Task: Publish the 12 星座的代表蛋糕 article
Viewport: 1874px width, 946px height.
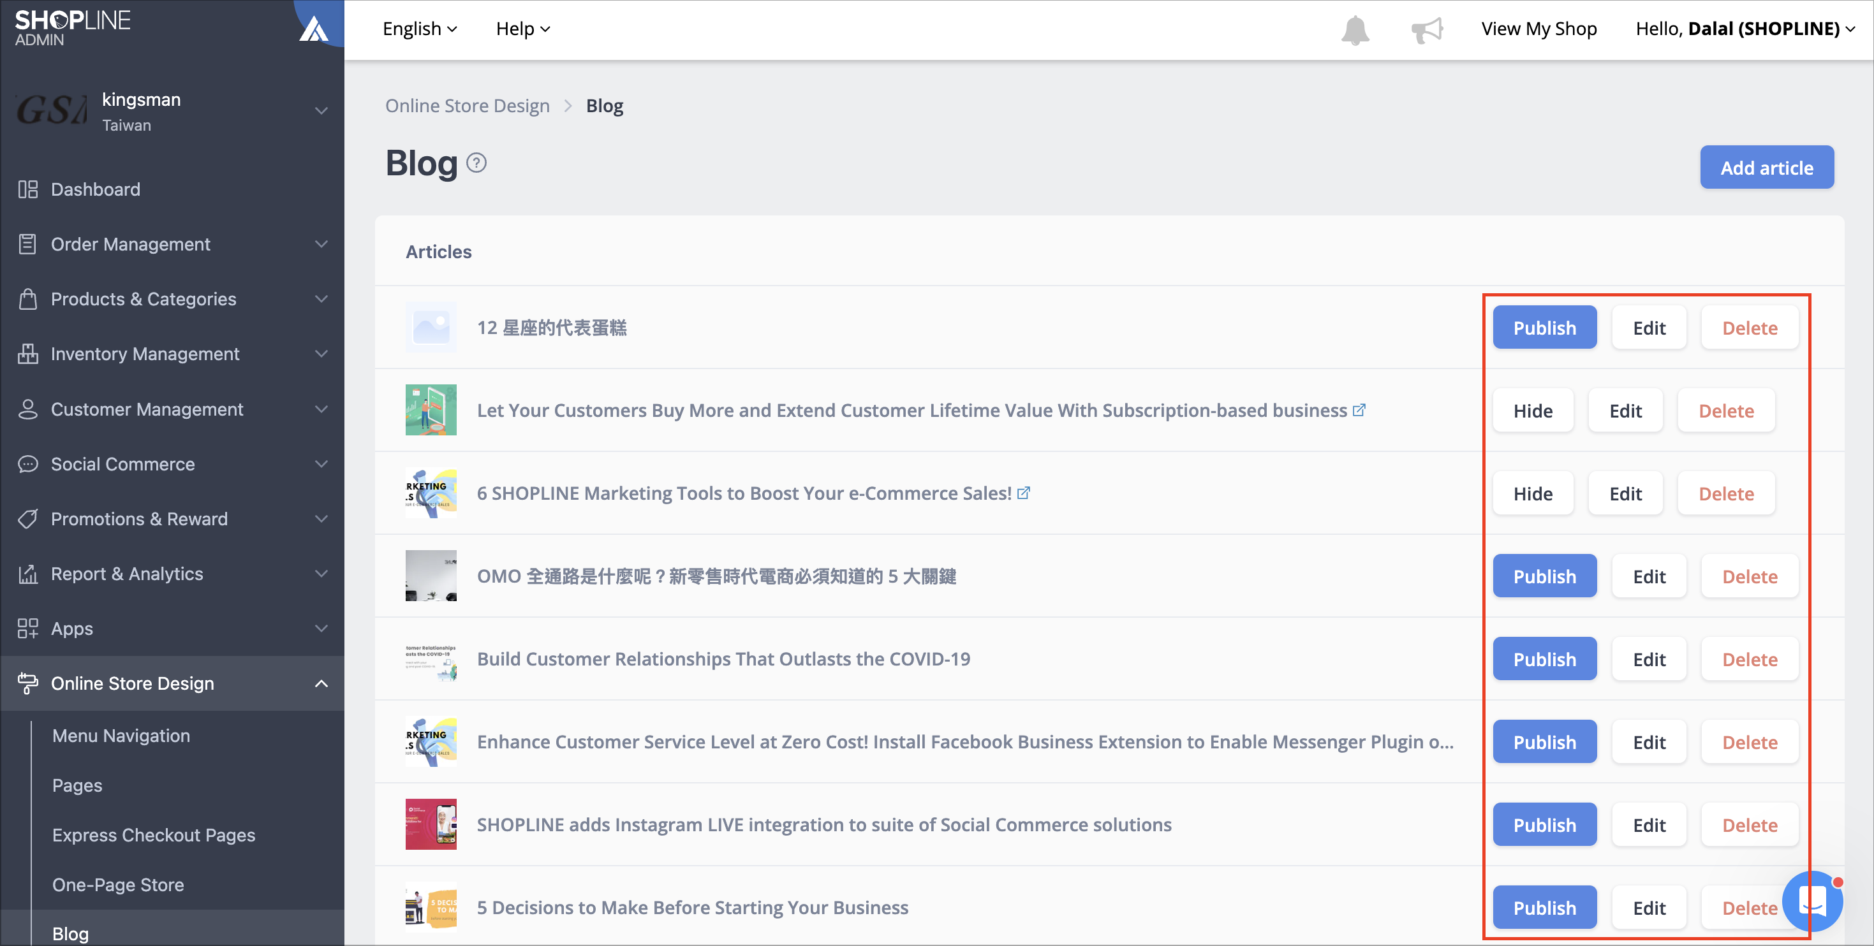Action: point(1544,328)
